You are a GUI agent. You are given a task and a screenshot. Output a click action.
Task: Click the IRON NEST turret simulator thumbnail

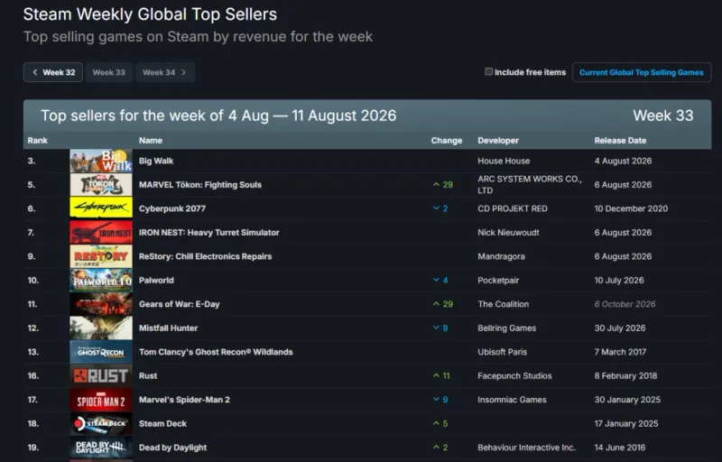[101, 233]
